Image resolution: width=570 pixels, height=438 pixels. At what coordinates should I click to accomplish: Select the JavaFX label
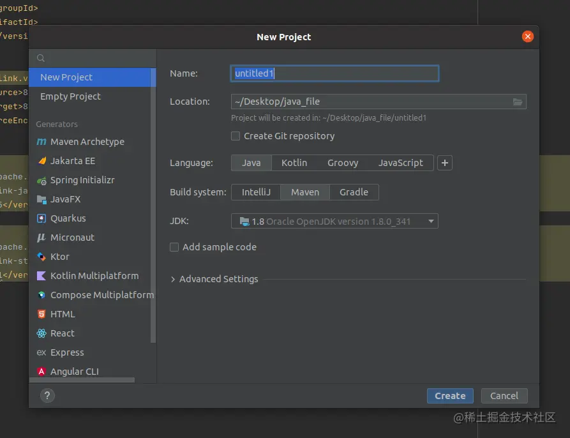click(x=66, y=200)
